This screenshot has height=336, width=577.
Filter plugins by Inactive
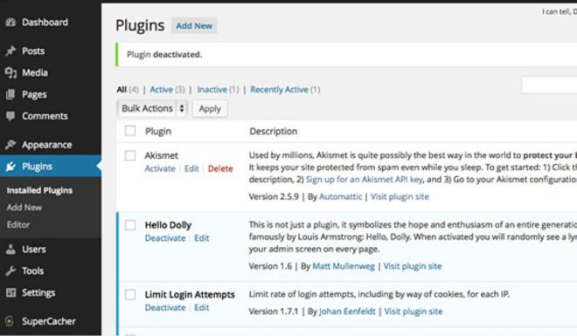pyautogui.click(x=212, y=89)
